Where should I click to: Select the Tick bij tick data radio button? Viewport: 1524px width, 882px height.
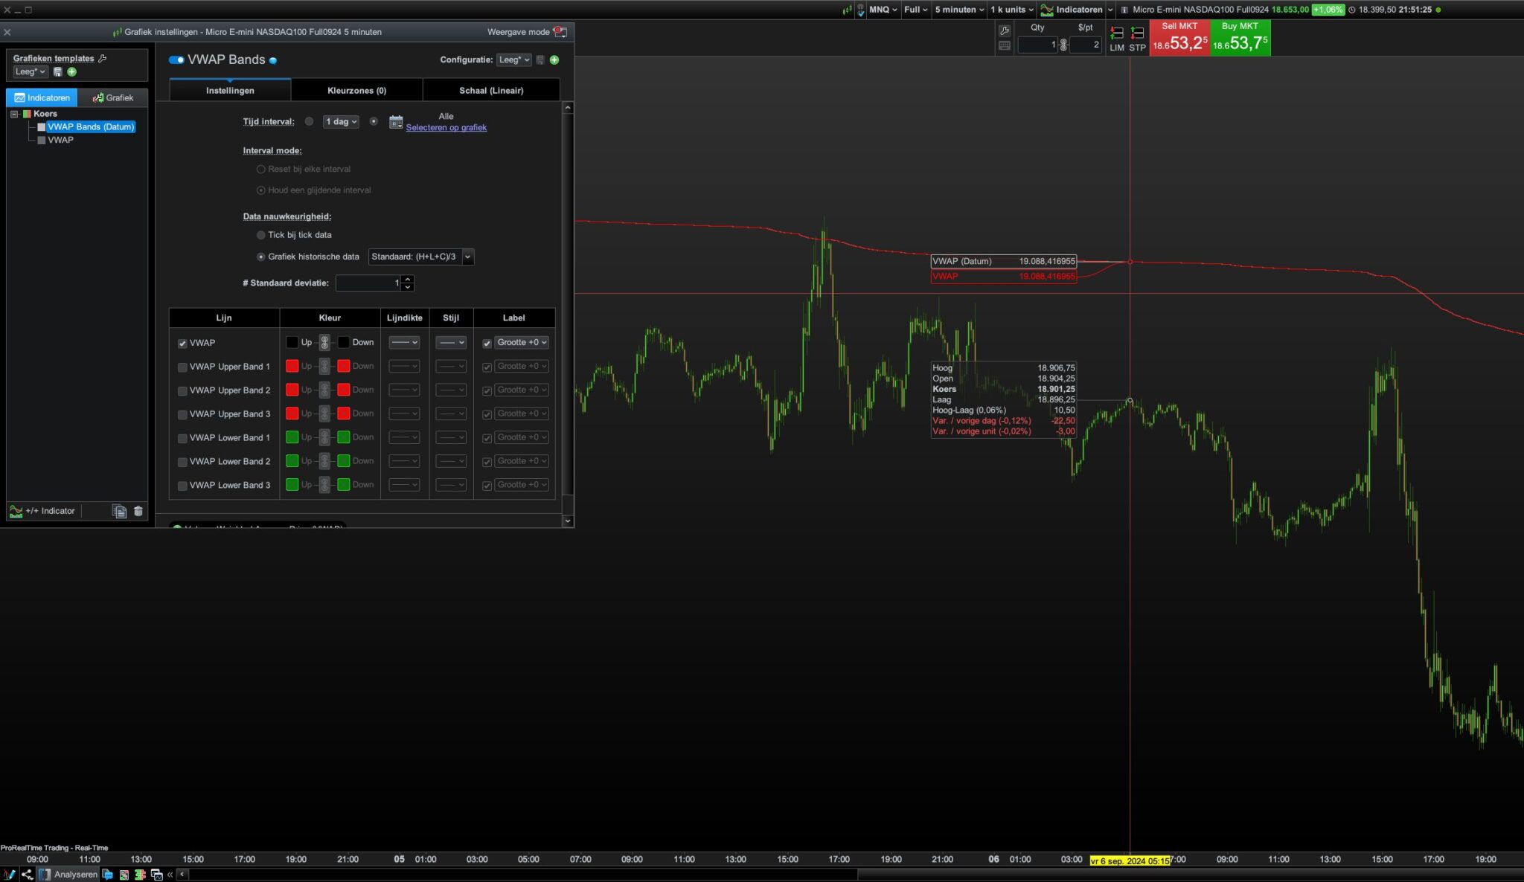tap(261, 235)
